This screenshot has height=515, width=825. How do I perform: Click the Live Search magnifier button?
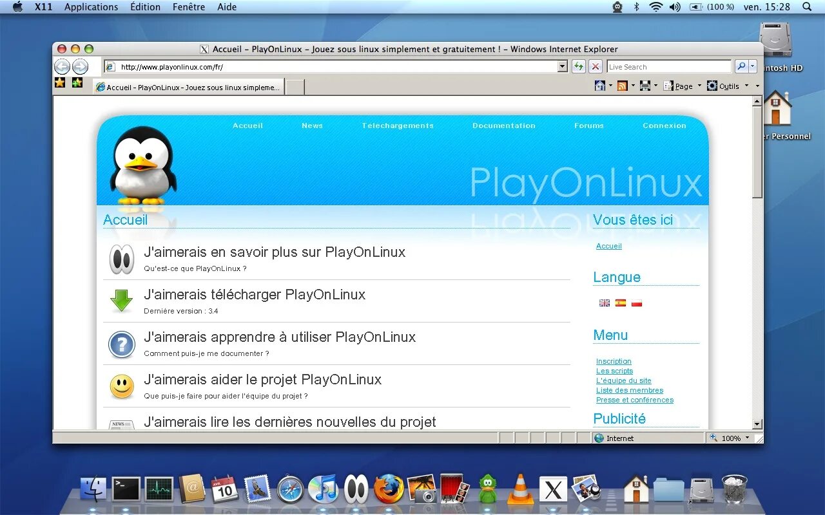point(741,66)
